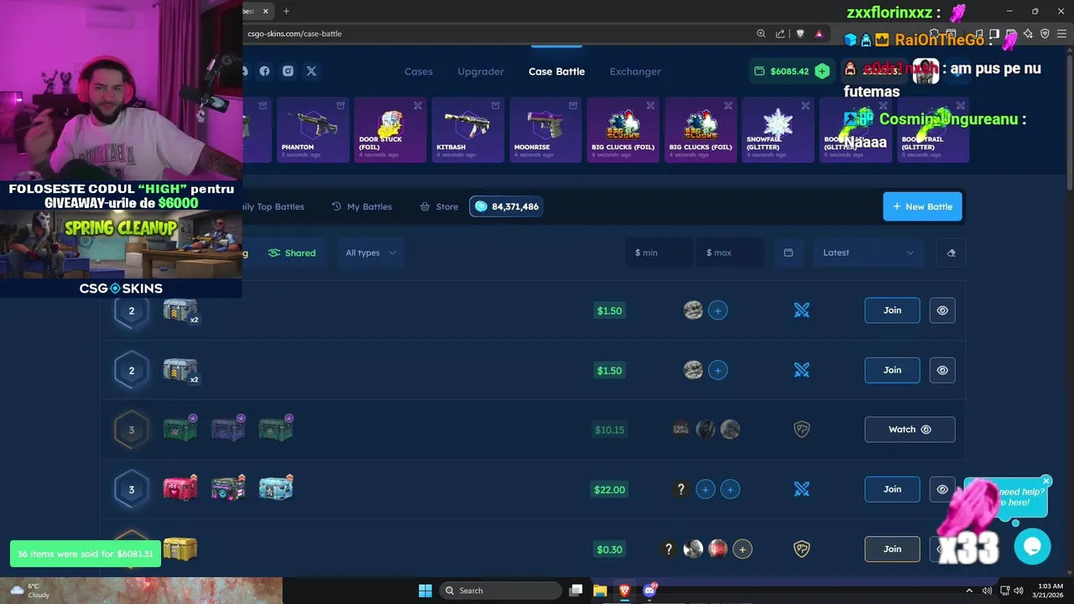
Task: Go to the Upgrader tab
Action: [x=481, y=71]
